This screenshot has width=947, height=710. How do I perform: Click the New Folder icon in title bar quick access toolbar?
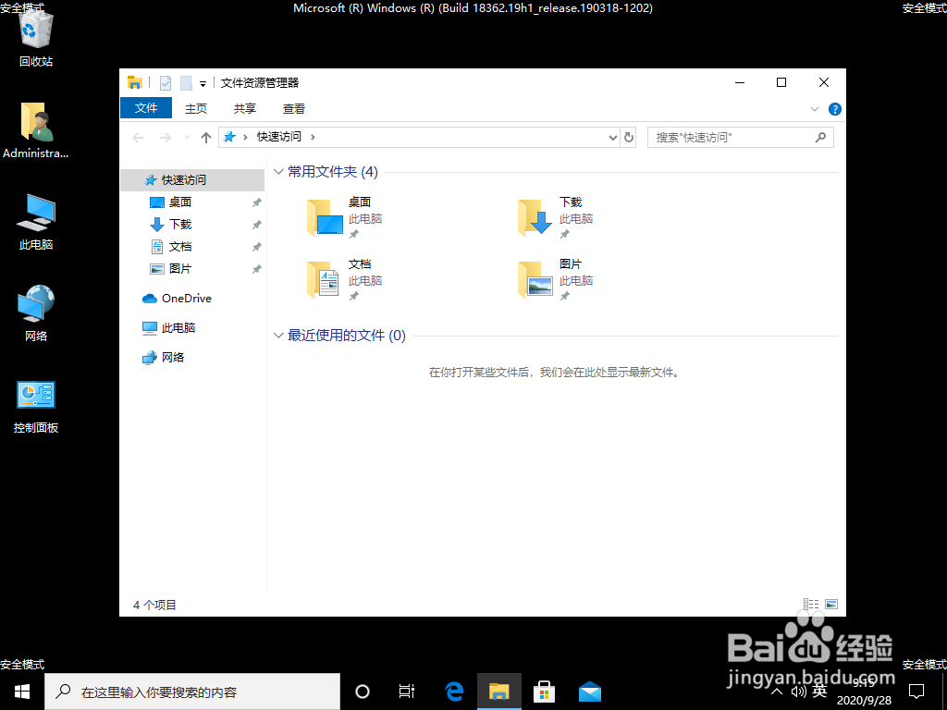(x=186, y=82)
